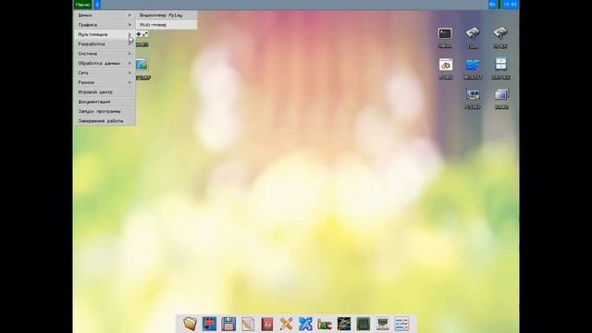
Task: Launch the blue X tools dock icon
Action: (305, 324)
